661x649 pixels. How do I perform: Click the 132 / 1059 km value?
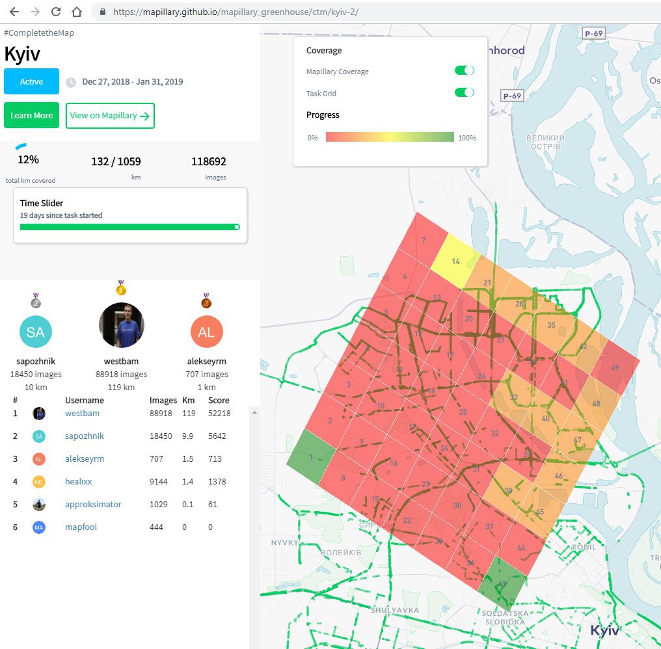116,161
